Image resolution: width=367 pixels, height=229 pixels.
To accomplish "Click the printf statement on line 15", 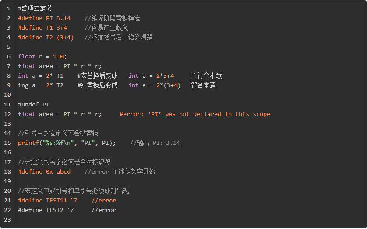I will click(x=67, y=143).
